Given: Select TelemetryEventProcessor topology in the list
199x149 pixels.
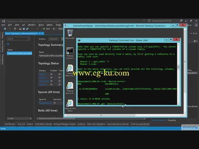Looking at the screenshot, I should click(x=19, y=53).
